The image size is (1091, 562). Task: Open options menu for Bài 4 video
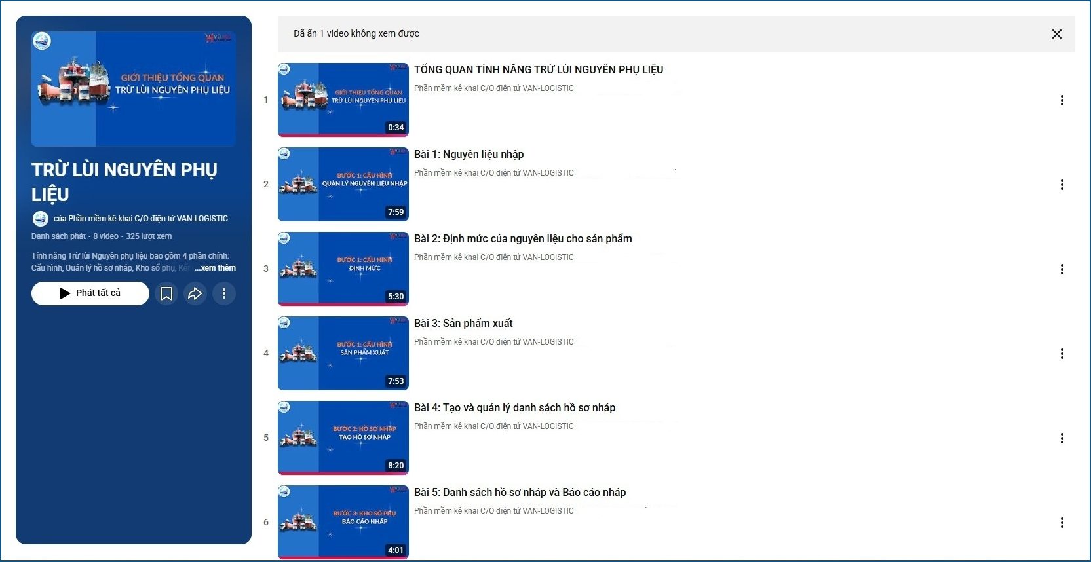(1062, 438)
